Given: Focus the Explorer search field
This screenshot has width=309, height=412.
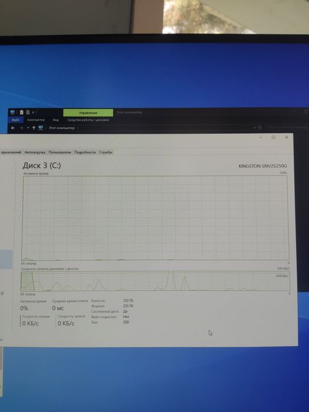Looking at the screenshot, I should click(287, 127).
